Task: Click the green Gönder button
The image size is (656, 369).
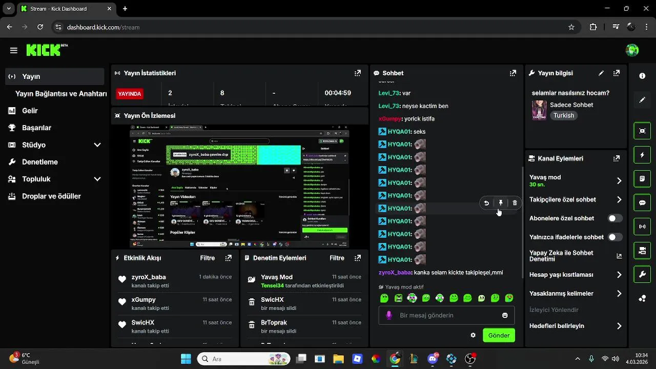Action: tap(499, 335)
